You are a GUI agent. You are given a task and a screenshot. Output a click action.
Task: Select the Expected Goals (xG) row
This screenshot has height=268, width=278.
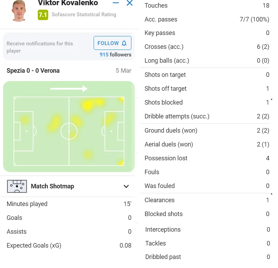click(x=69, y=245)
